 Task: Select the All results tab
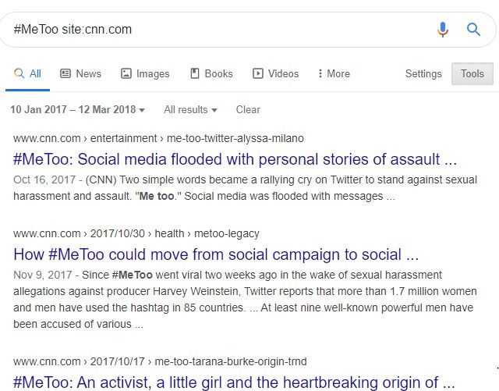pos(28,73)
